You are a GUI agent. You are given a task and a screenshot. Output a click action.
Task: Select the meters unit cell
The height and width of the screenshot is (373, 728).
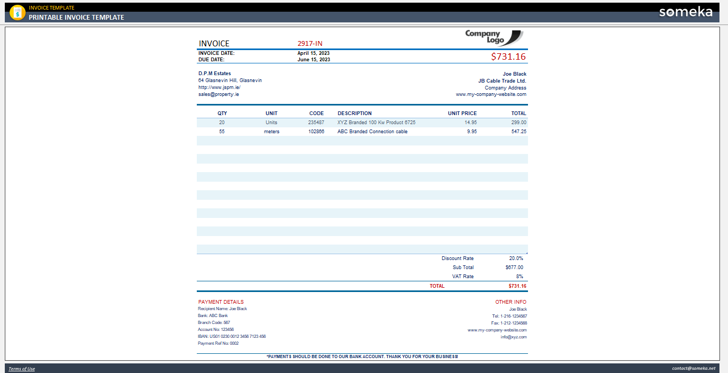[271, 132]
